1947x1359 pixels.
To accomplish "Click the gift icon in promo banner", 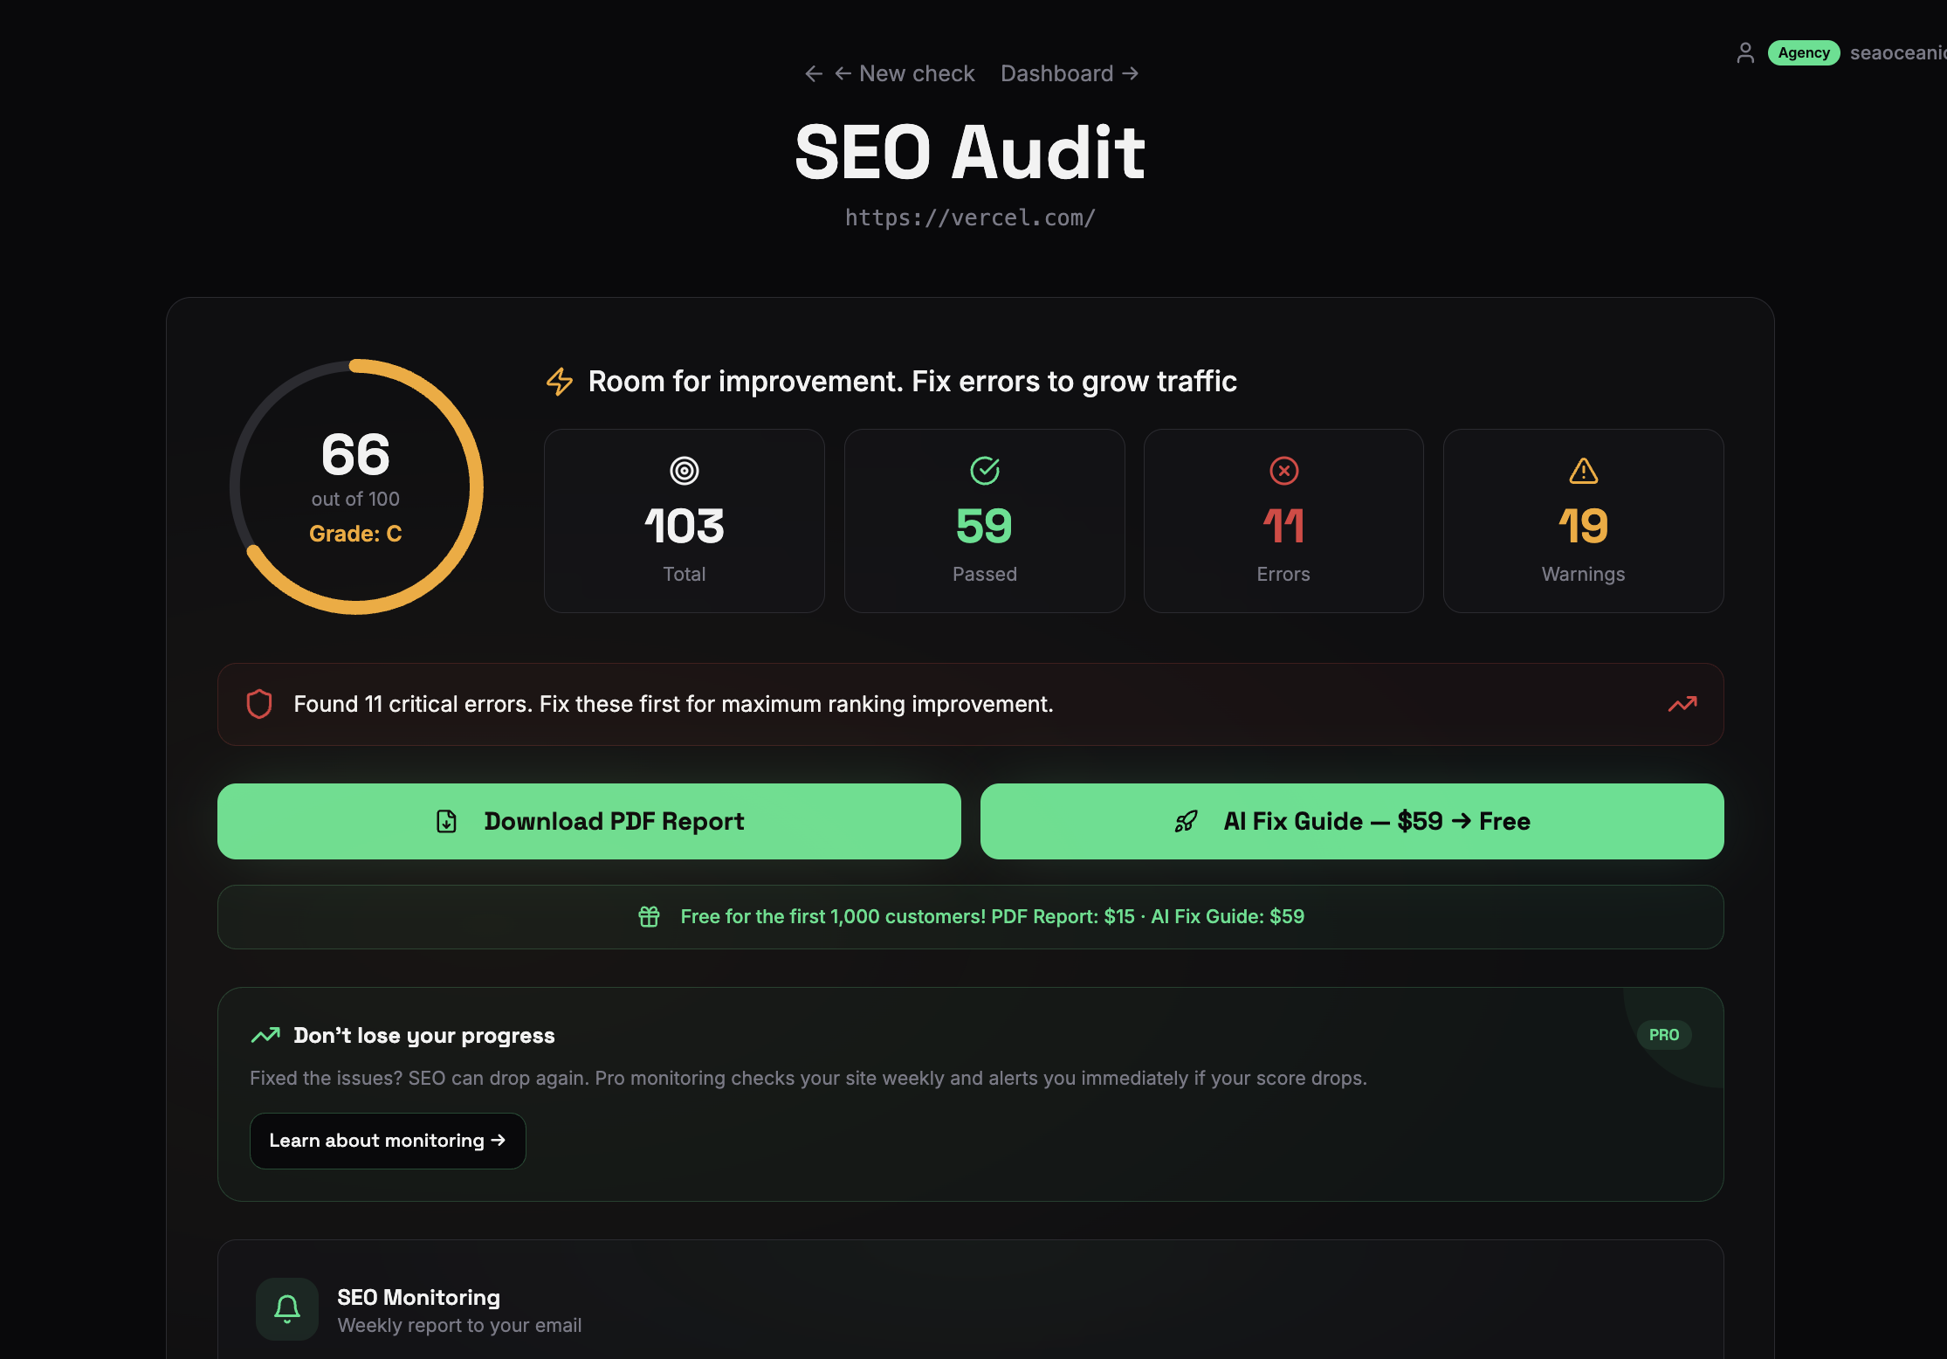I will pos(649,916).
